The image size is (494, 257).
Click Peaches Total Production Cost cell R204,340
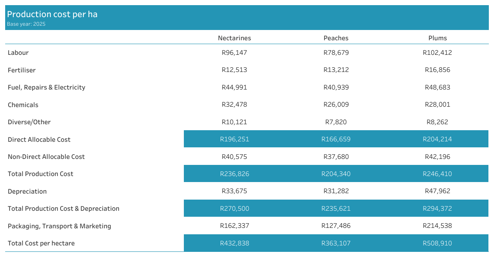click(336, 174)
